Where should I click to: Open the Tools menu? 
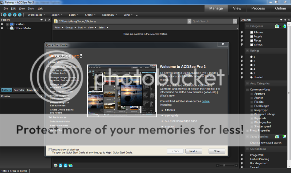coord(31,8)
